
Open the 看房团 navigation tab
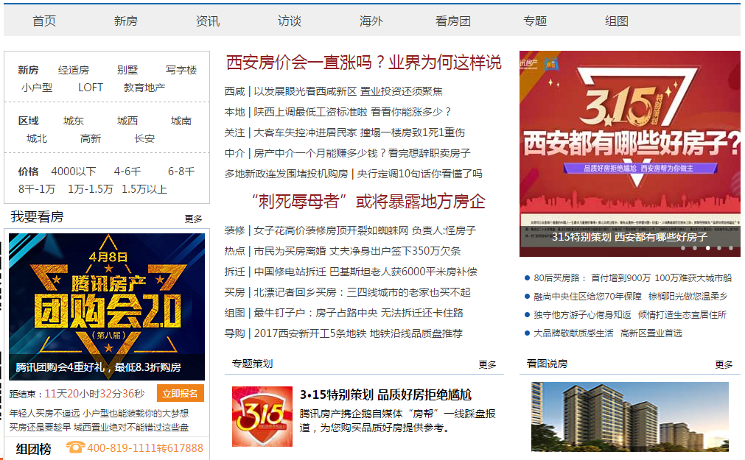(452, 21)
